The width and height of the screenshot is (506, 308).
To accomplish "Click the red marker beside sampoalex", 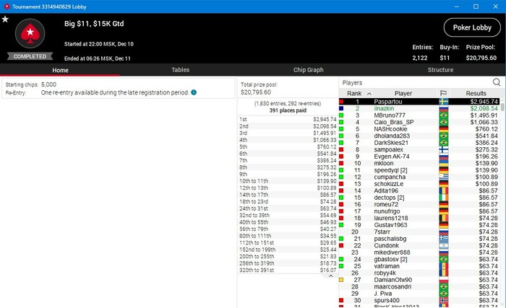I will 341,149.
